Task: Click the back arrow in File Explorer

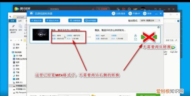Action: tap(11, 40)
